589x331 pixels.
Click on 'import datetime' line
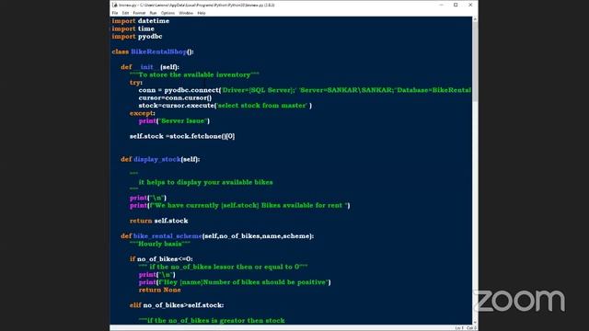[x=141, y=21]
